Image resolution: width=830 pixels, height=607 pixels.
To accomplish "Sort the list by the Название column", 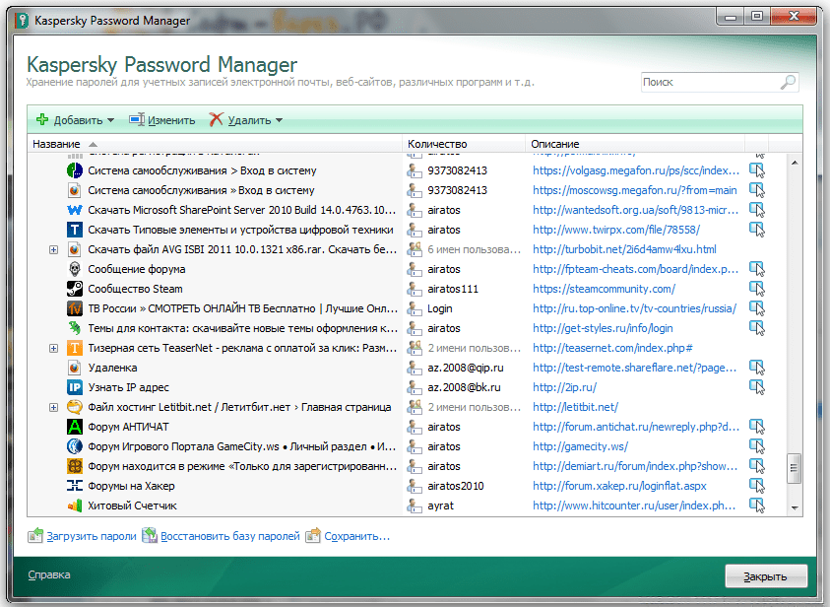I will 215,144.
